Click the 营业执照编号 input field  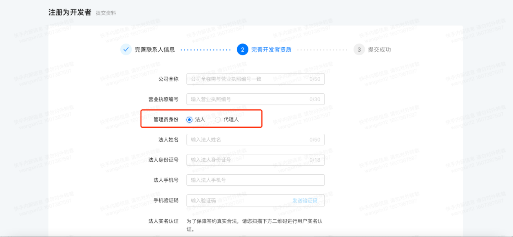[x=256, y=99]
